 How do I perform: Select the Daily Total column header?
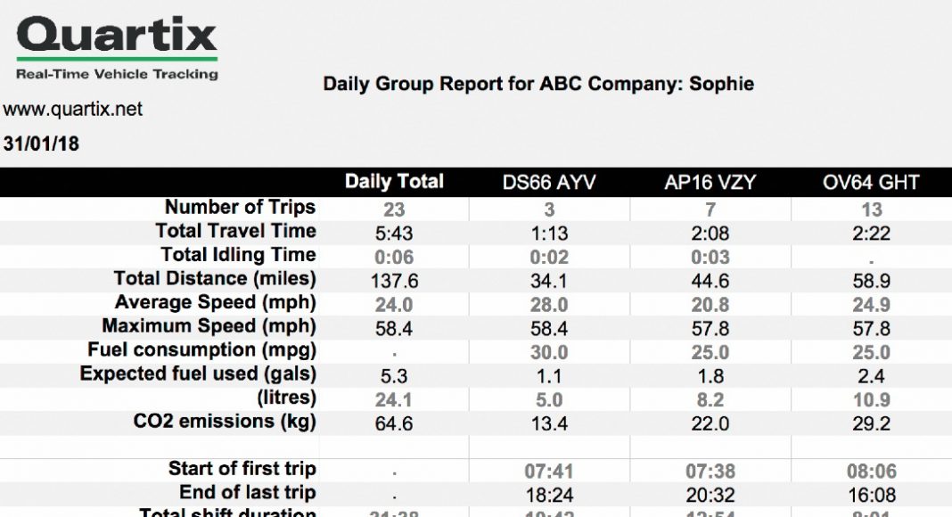click(394, 183)
